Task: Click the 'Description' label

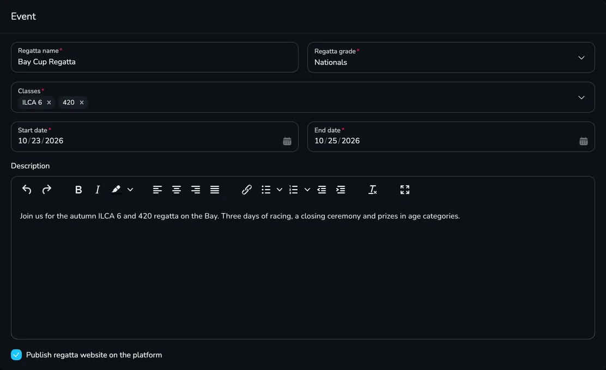Action: [x=30, y=166]
